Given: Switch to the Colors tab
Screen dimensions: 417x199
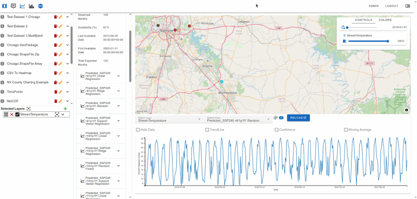Looking at the screenshot, I should 385,20.
